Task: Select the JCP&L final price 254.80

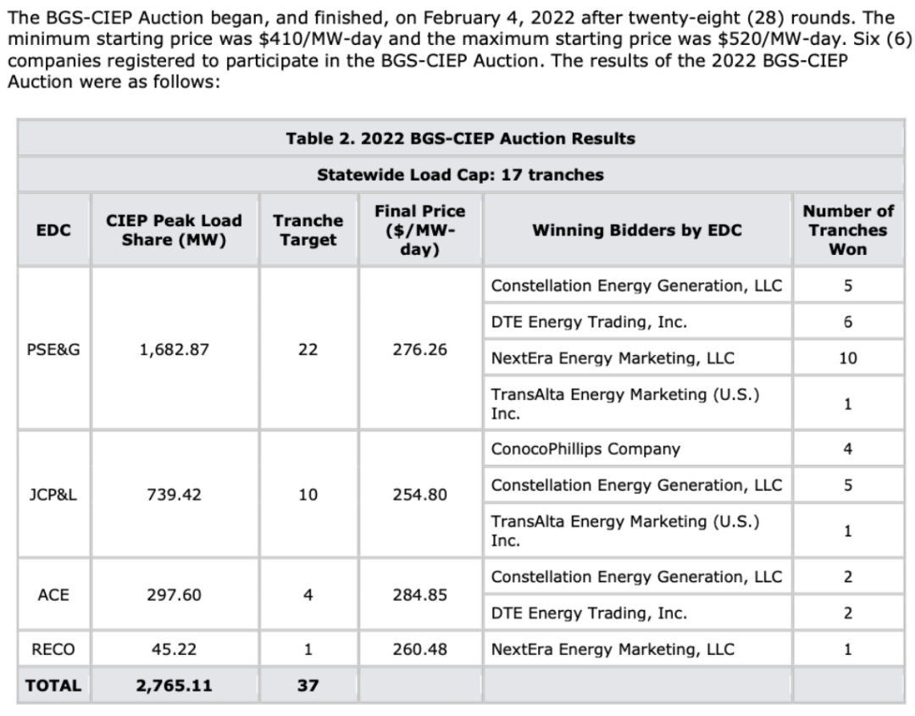Action: (x=419, y=494)
